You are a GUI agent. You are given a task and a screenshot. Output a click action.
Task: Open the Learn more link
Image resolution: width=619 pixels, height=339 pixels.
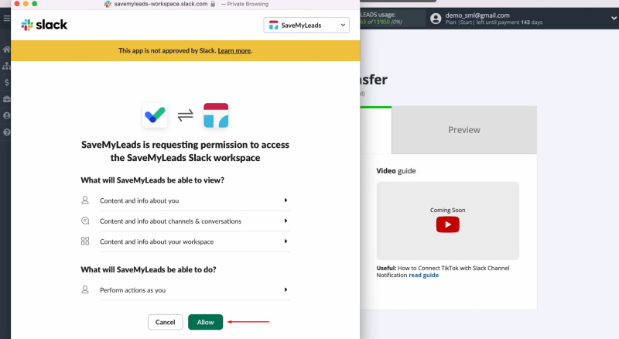pyautogui.click(x=234, y=50)
